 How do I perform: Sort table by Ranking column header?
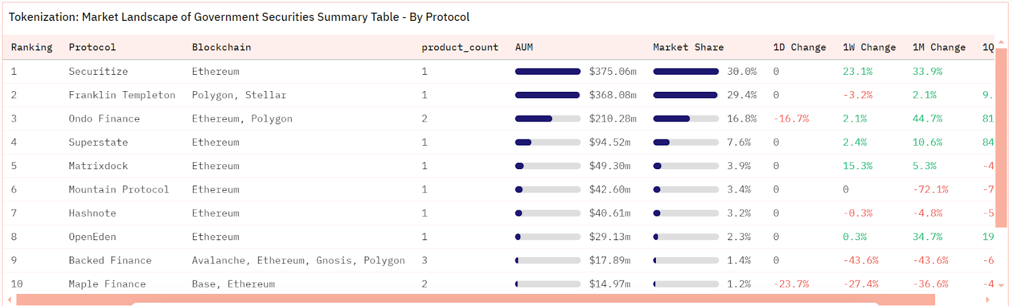(32, 48)
